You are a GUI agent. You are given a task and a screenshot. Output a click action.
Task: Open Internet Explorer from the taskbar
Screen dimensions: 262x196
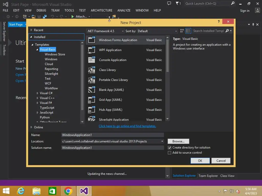[21, 191]
